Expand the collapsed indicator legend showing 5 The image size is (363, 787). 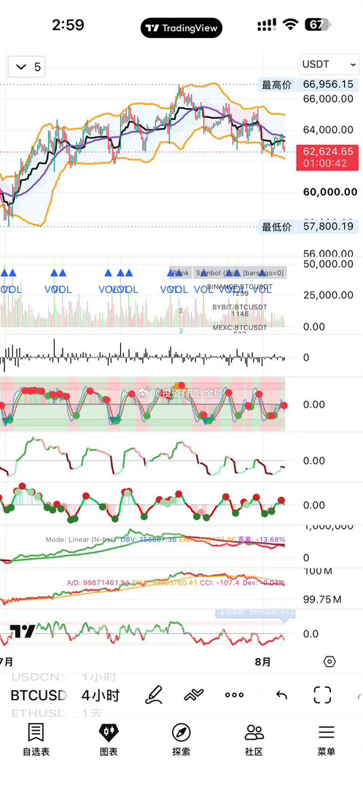click(27, 67)
